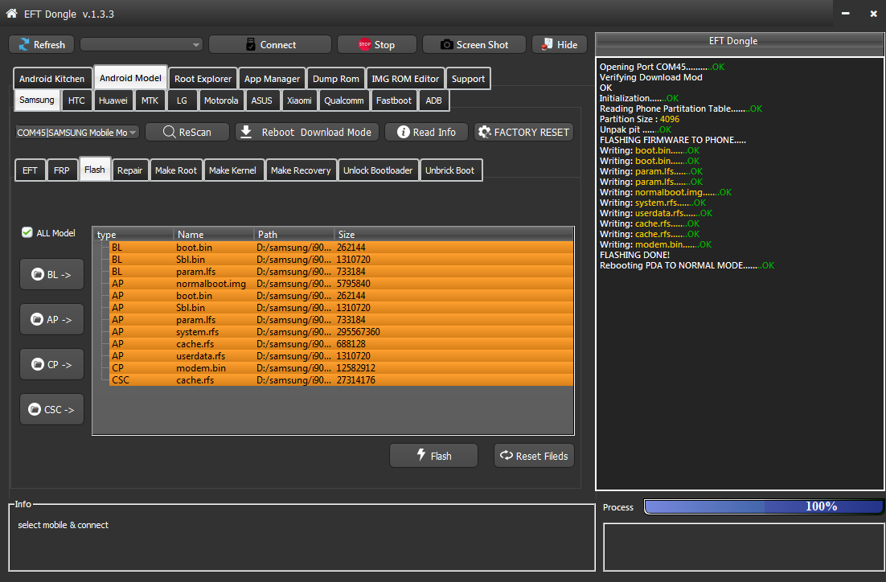886x582 pixels.
Task: Click the Reset Fileds button
Action: pyautogui.click(x=534, y=456)
